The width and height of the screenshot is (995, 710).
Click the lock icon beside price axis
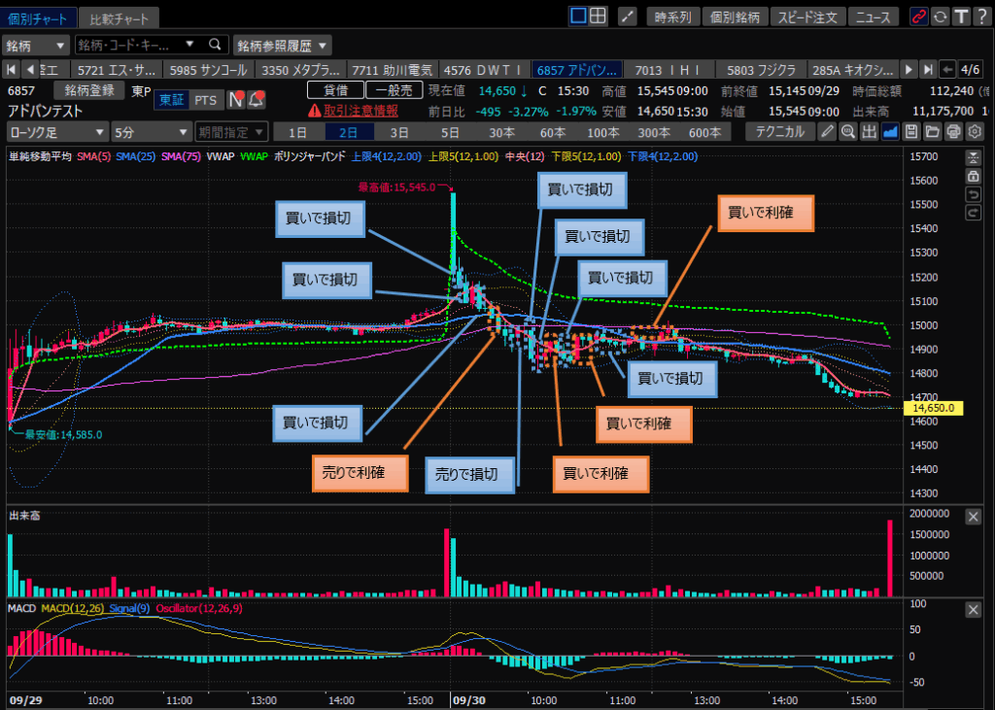(972, 176)
